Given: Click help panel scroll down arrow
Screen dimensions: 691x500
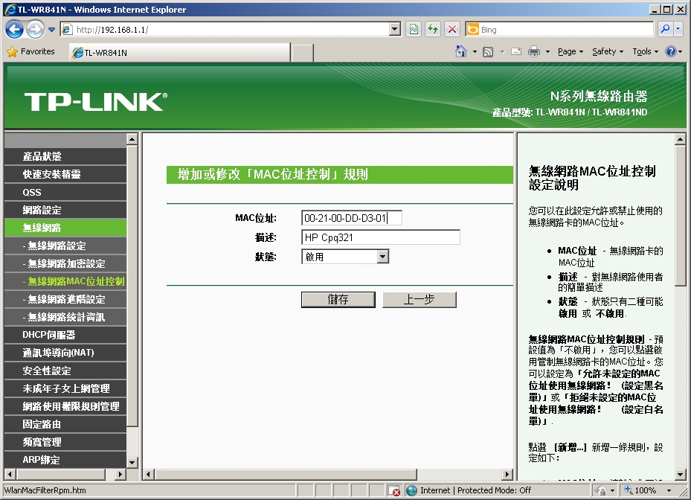Looking at the screenshot, I should (680, 475).
